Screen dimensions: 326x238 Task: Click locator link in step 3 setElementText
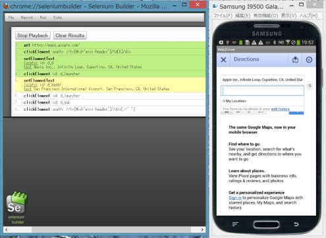coord(31,63)
